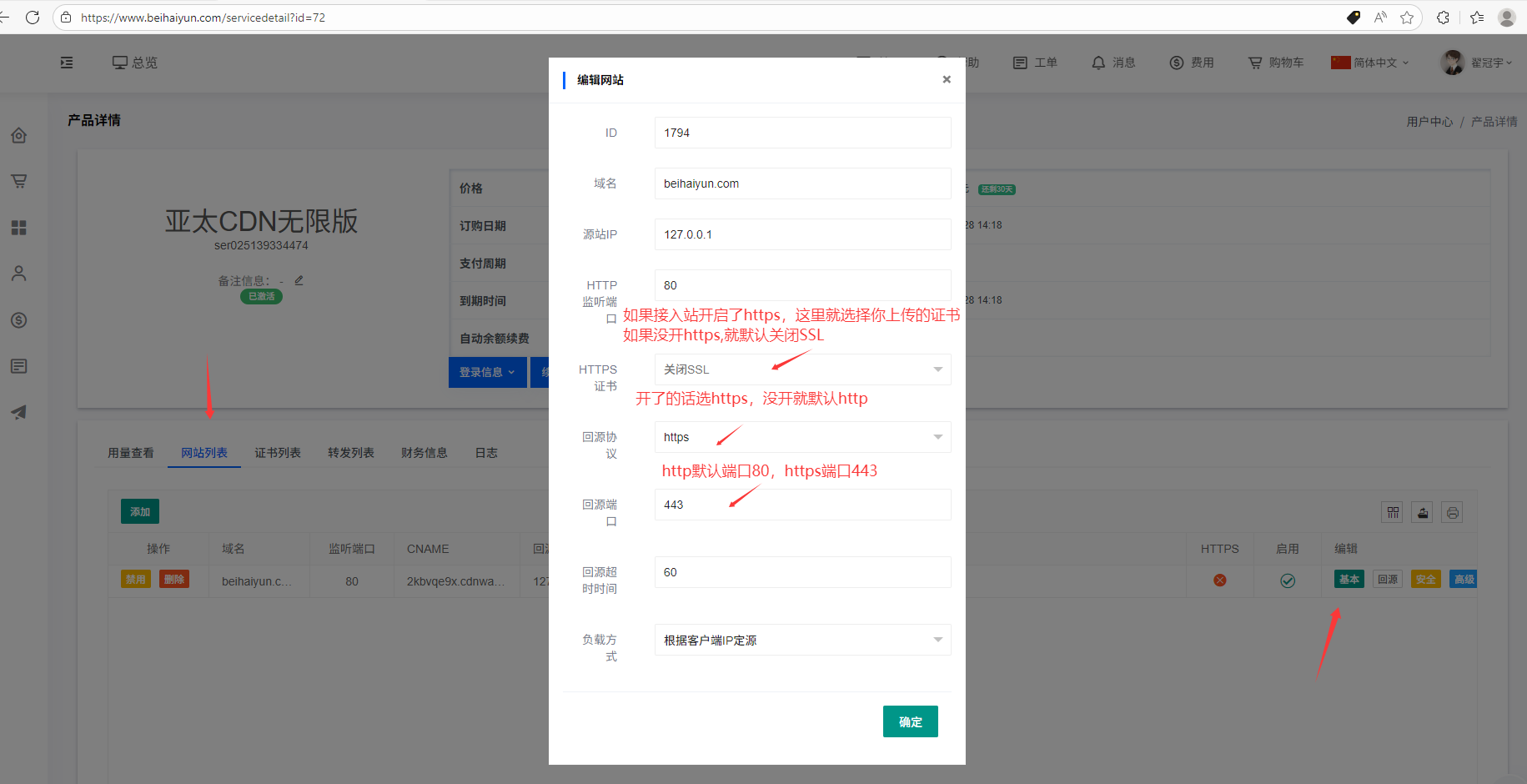Screen dimensions: 1527x784
Task: Open the shopping cart sidebar icon
Action: (x=19, y=181)
